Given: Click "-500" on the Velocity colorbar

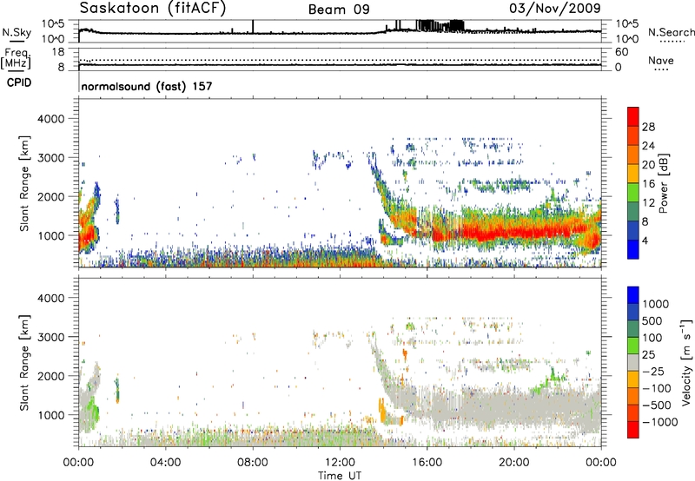Looking at the screenshot, I should [x=656, y=405].
